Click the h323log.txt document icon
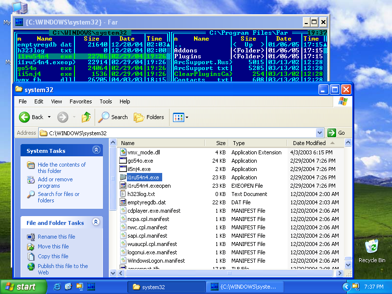This screenshot has height=294, width=392. tap(123, 194)
